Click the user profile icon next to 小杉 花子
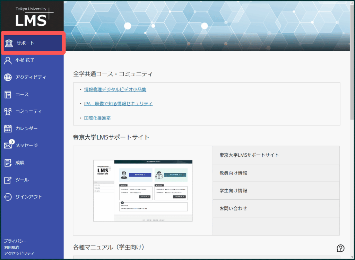The height and width of the screenshot is (260, 355). coord(8,60)
